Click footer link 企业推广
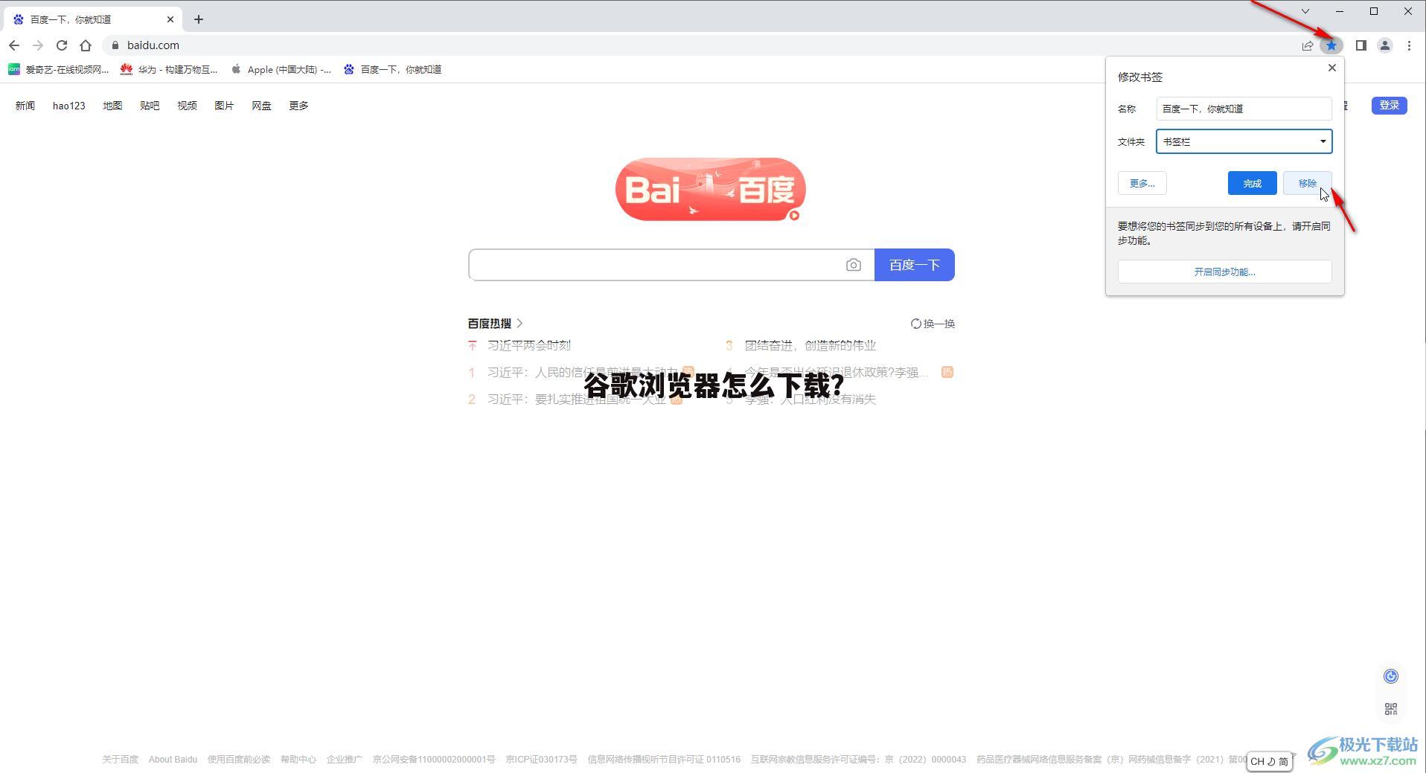Screen dimensions: 1426x773 click(x=345, y=760)
